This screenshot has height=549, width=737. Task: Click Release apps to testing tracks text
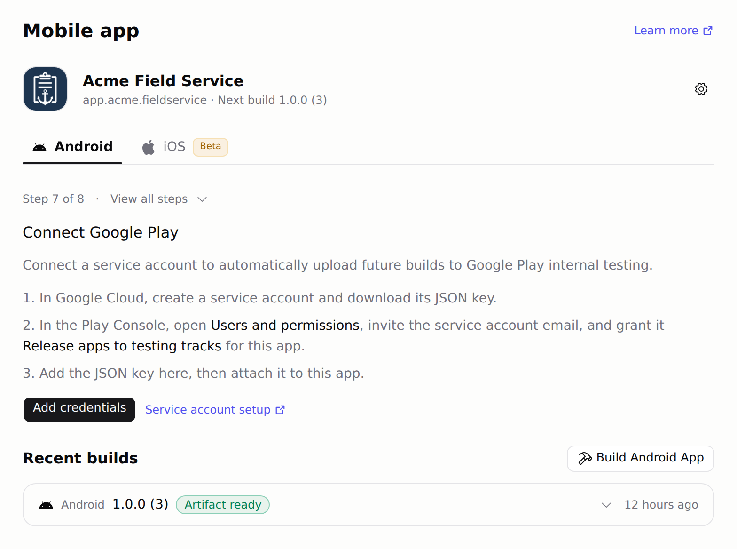[x=122, y=346]
